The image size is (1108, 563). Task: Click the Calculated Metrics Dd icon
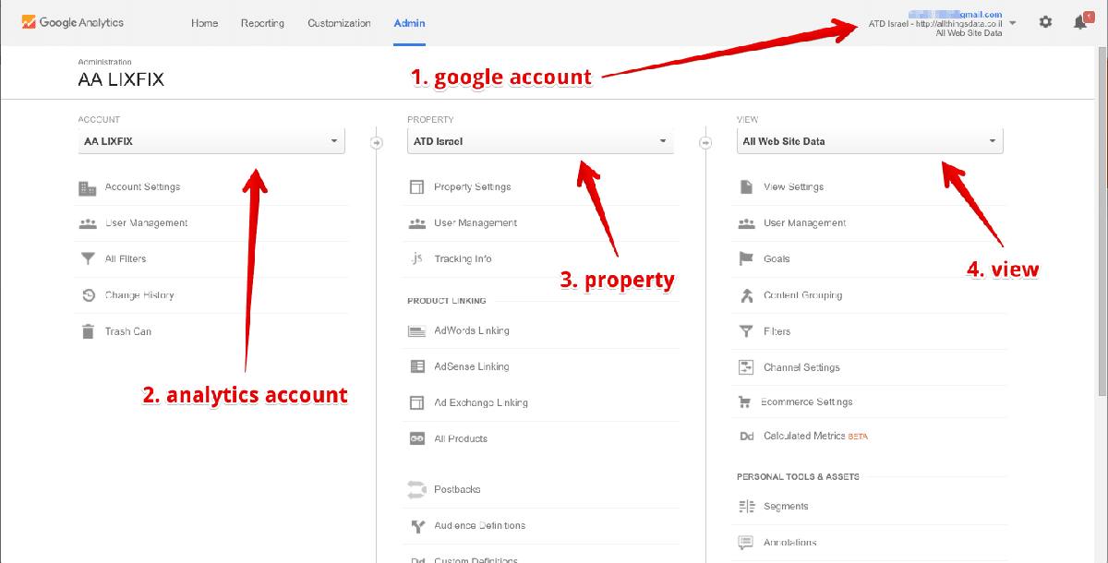tap(746, 437)
